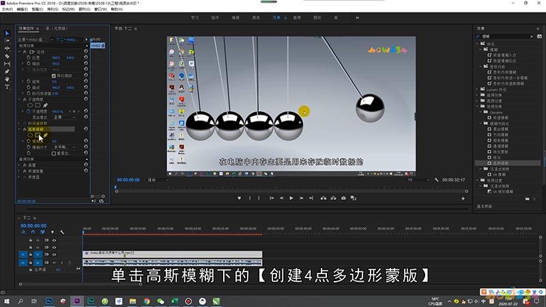
Task: Reset the Position parameter
Action: 86,57
